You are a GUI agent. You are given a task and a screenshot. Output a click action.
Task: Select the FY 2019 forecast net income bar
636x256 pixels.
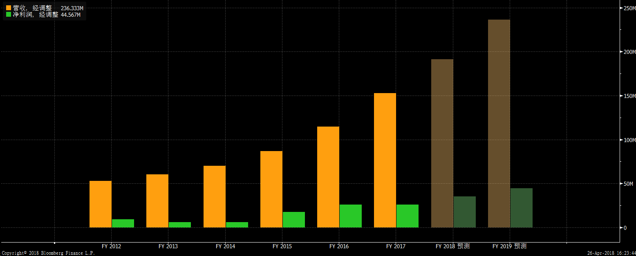pos(521,208)
